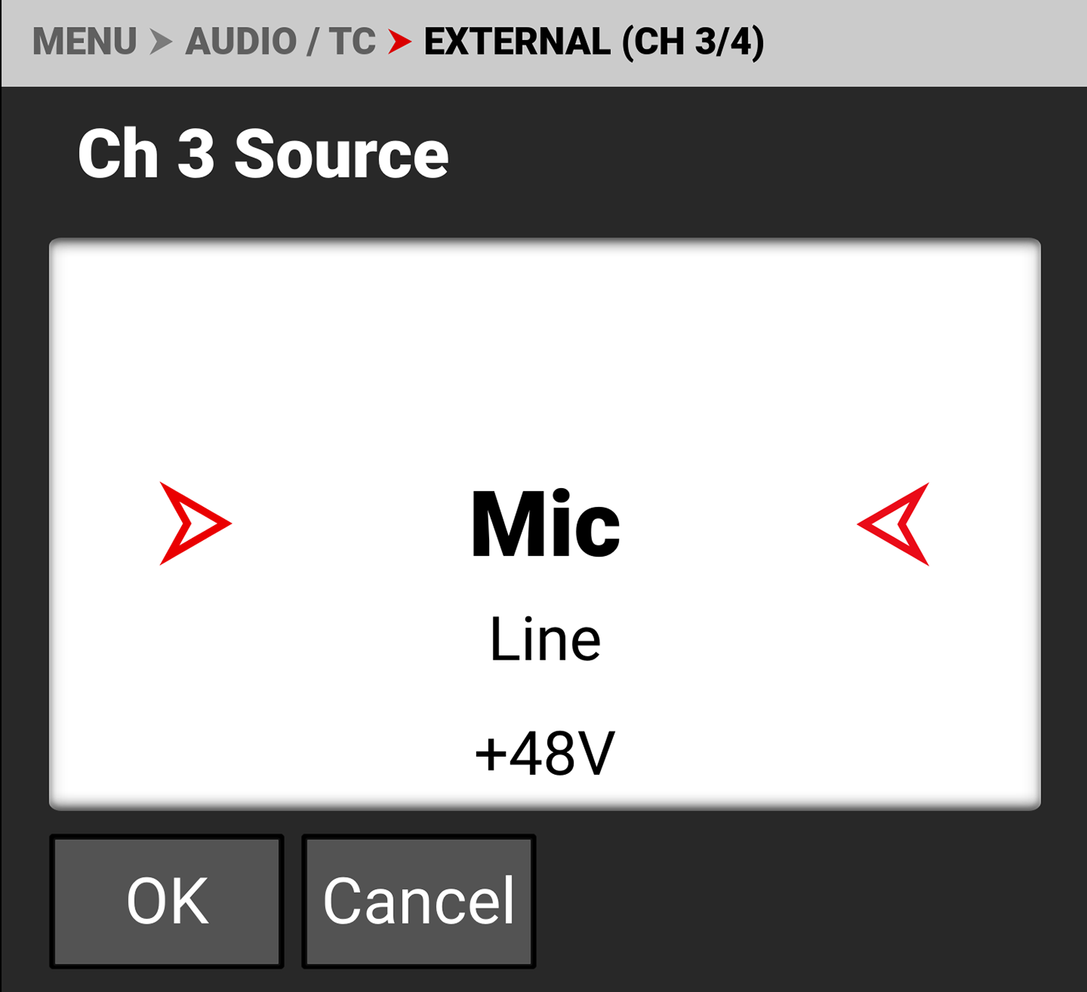Open the AUDIO / TC breadcrumb level
Image resolution: width=1087 pixels, height=992 pixels.
click(280, 41)
